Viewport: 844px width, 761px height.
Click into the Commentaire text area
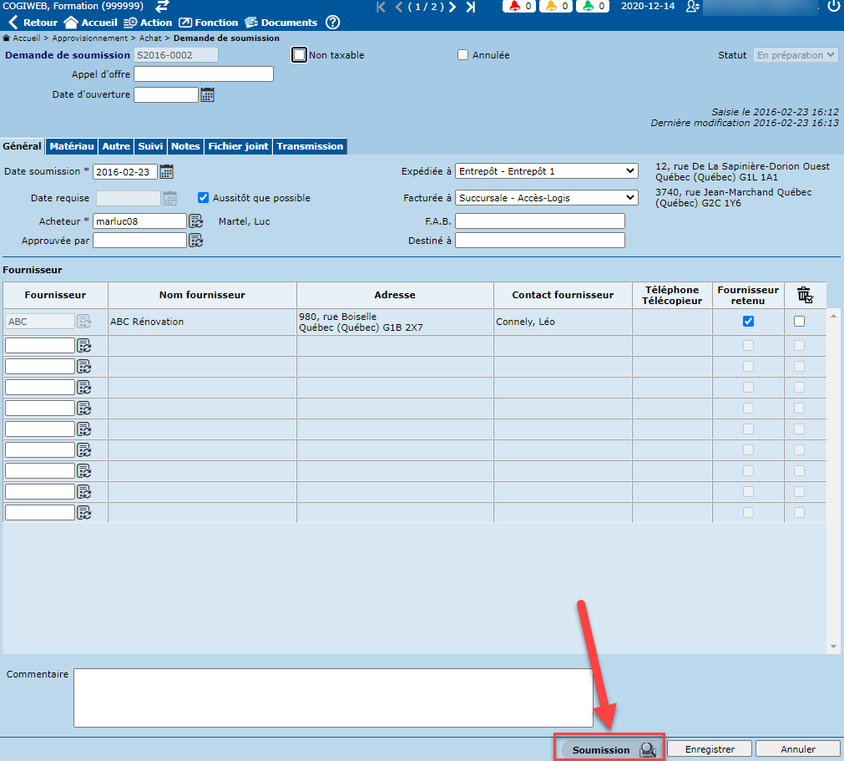(x=332, y=698)
